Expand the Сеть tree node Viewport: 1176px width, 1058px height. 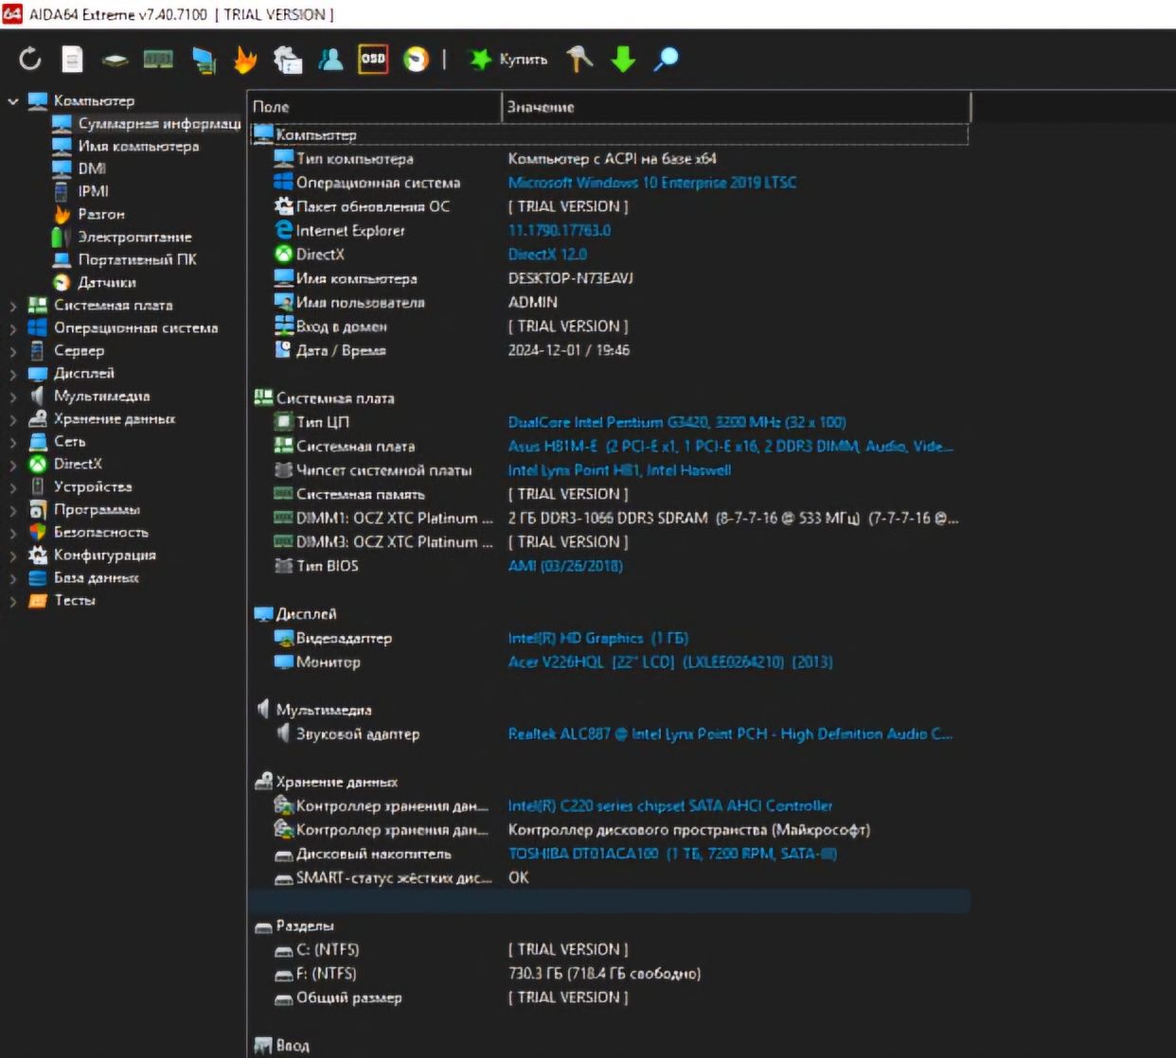(x=13, y=442)
